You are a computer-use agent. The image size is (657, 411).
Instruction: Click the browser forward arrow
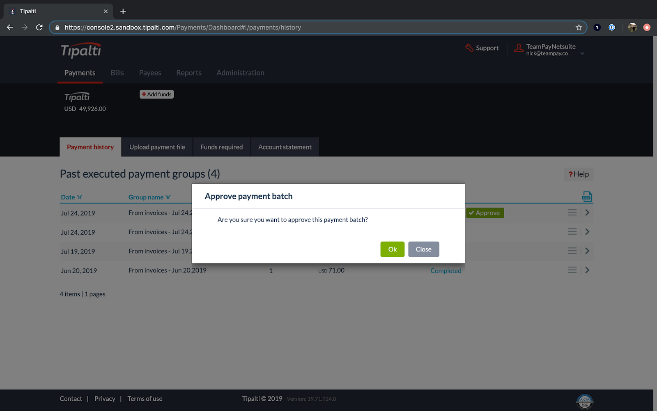pos(25,27)
